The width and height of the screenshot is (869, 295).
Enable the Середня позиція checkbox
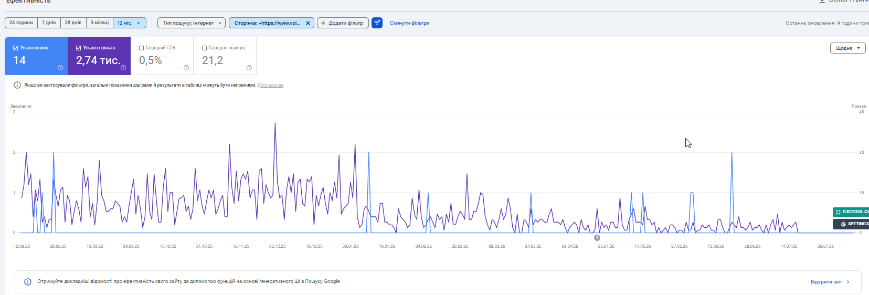click(205, 48)
